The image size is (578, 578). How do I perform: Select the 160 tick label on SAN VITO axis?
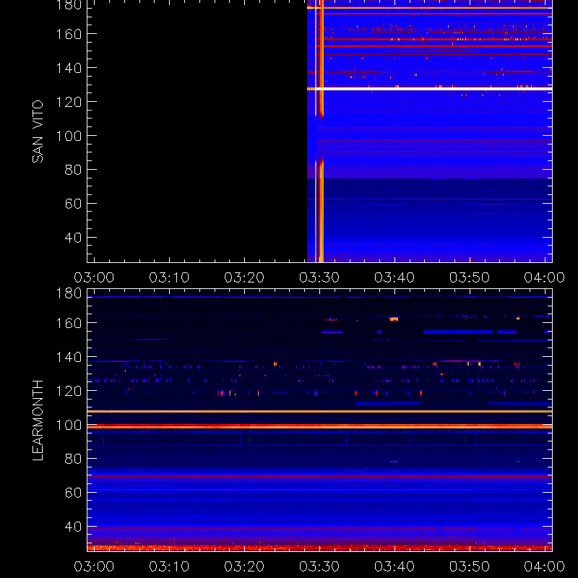coord(69,34)
